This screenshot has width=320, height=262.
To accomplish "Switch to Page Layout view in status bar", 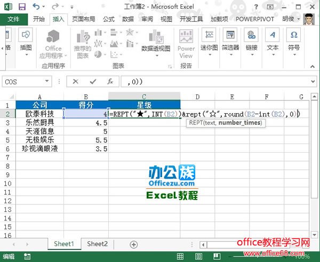I will tap(198, 257).
